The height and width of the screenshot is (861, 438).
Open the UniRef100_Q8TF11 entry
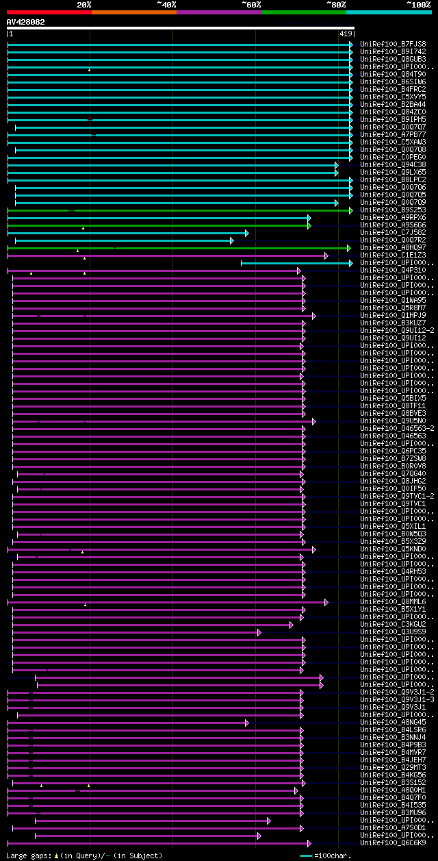coord(393,405)
